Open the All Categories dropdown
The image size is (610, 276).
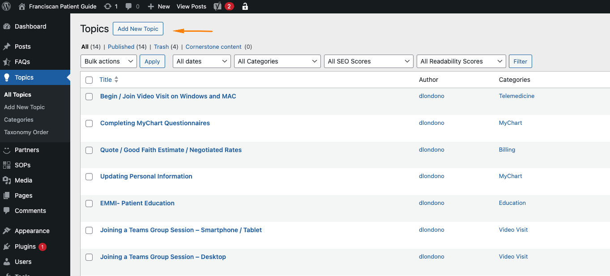pos(277,61)
